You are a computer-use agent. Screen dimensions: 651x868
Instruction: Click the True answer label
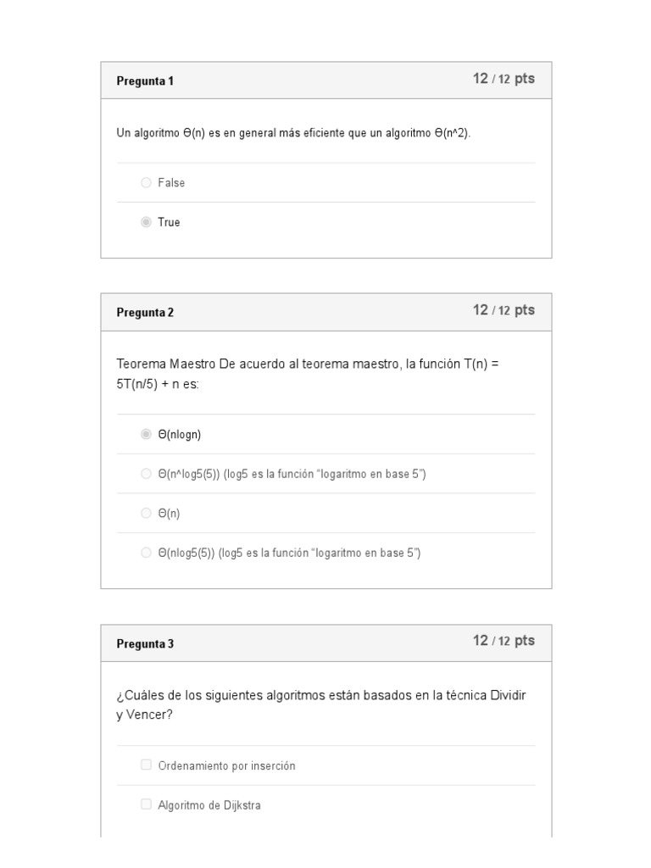point(169,222)
